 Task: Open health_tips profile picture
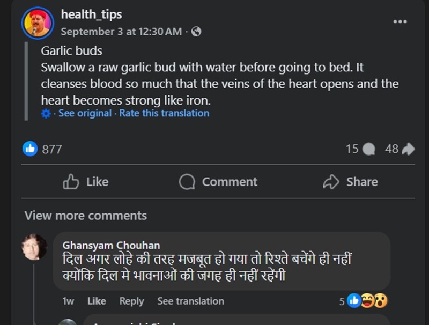coord(38,23)
